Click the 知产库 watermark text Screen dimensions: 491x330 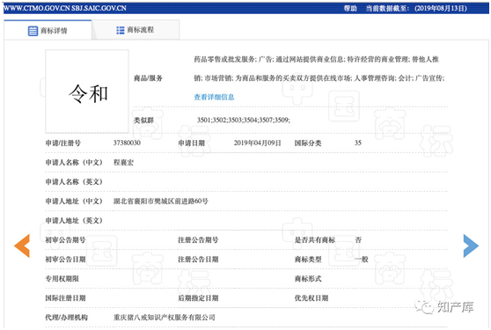(455, 307)
